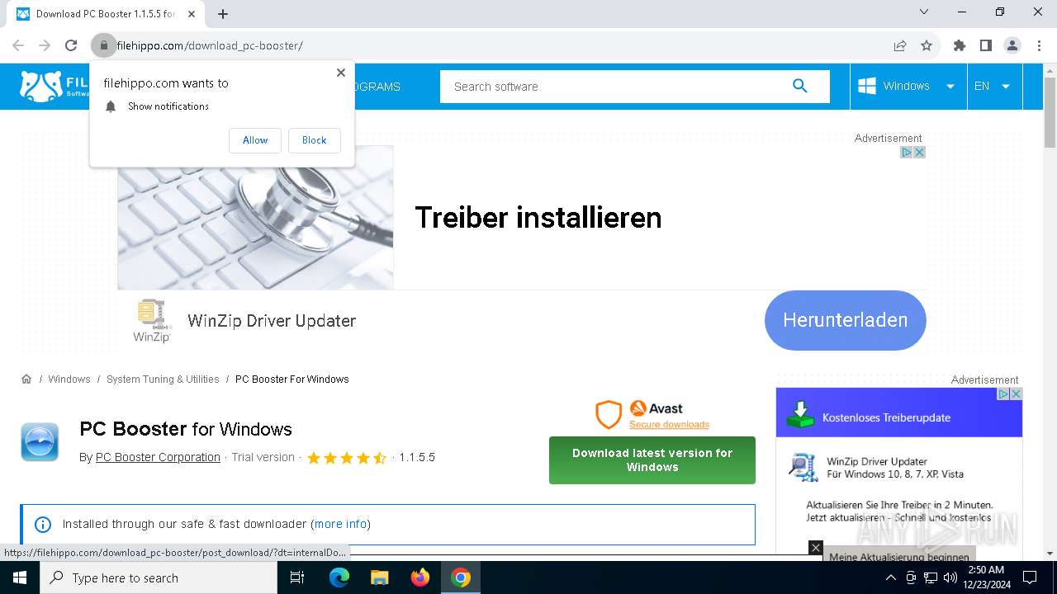
Task: Block filehippo.com notifications
Action: coord(314,140)
